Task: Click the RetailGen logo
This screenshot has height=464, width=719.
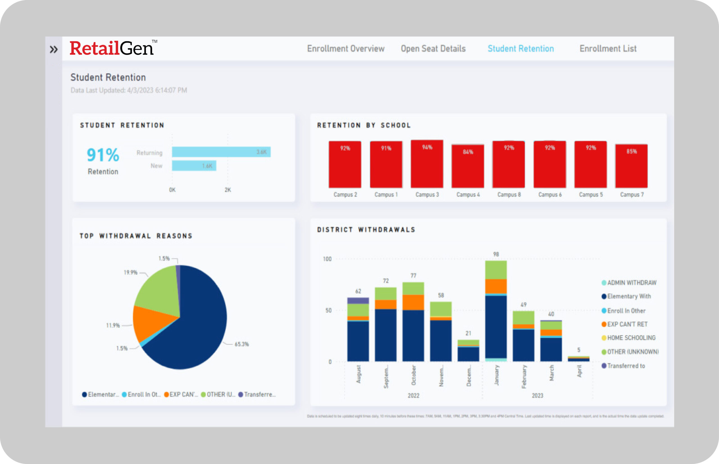Action: [x=112, y=48]
